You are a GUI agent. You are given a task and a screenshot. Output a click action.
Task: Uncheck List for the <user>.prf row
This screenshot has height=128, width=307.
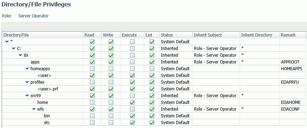tap(152, 89)
